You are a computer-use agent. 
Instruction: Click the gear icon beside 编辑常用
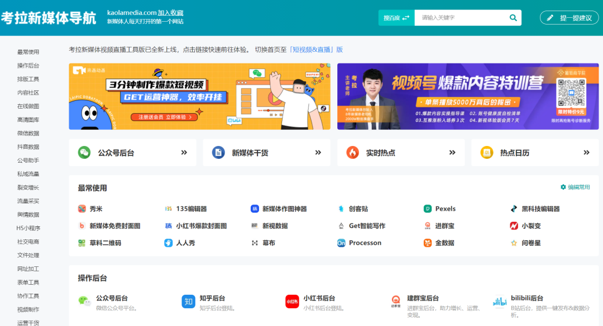coord(563,187)
